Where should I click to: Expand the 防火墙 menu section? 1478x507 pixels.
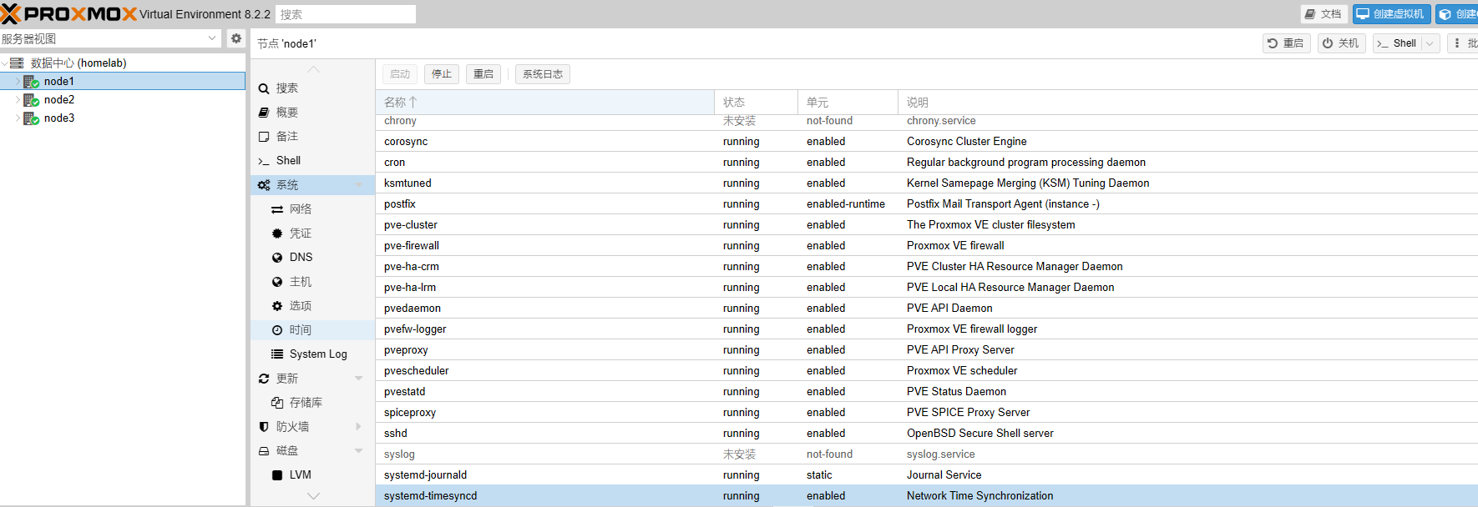click(x=359, y=426)
